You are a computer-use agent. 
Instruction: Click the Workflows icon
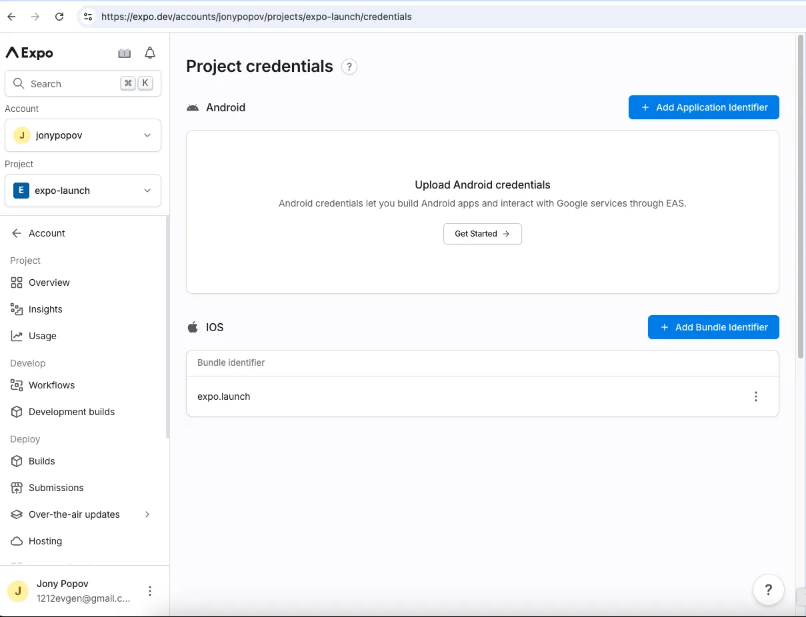coord(17,385)
